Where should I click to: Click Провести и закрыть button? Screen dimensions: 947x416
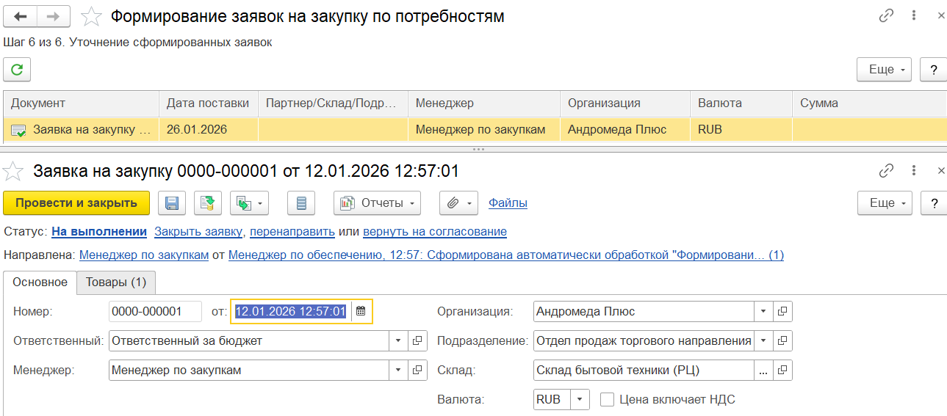pyautogui.click(x=76, y=203)
